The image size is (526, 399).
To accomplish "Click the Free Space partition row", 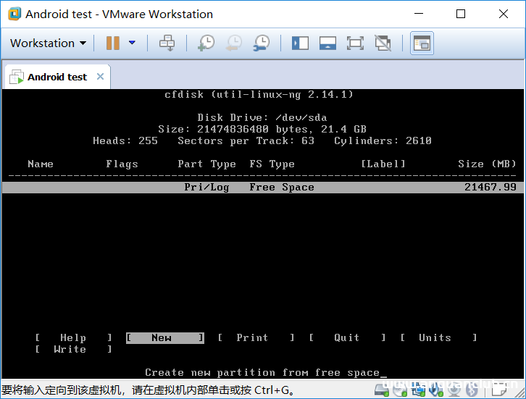I will coord(263,187).
